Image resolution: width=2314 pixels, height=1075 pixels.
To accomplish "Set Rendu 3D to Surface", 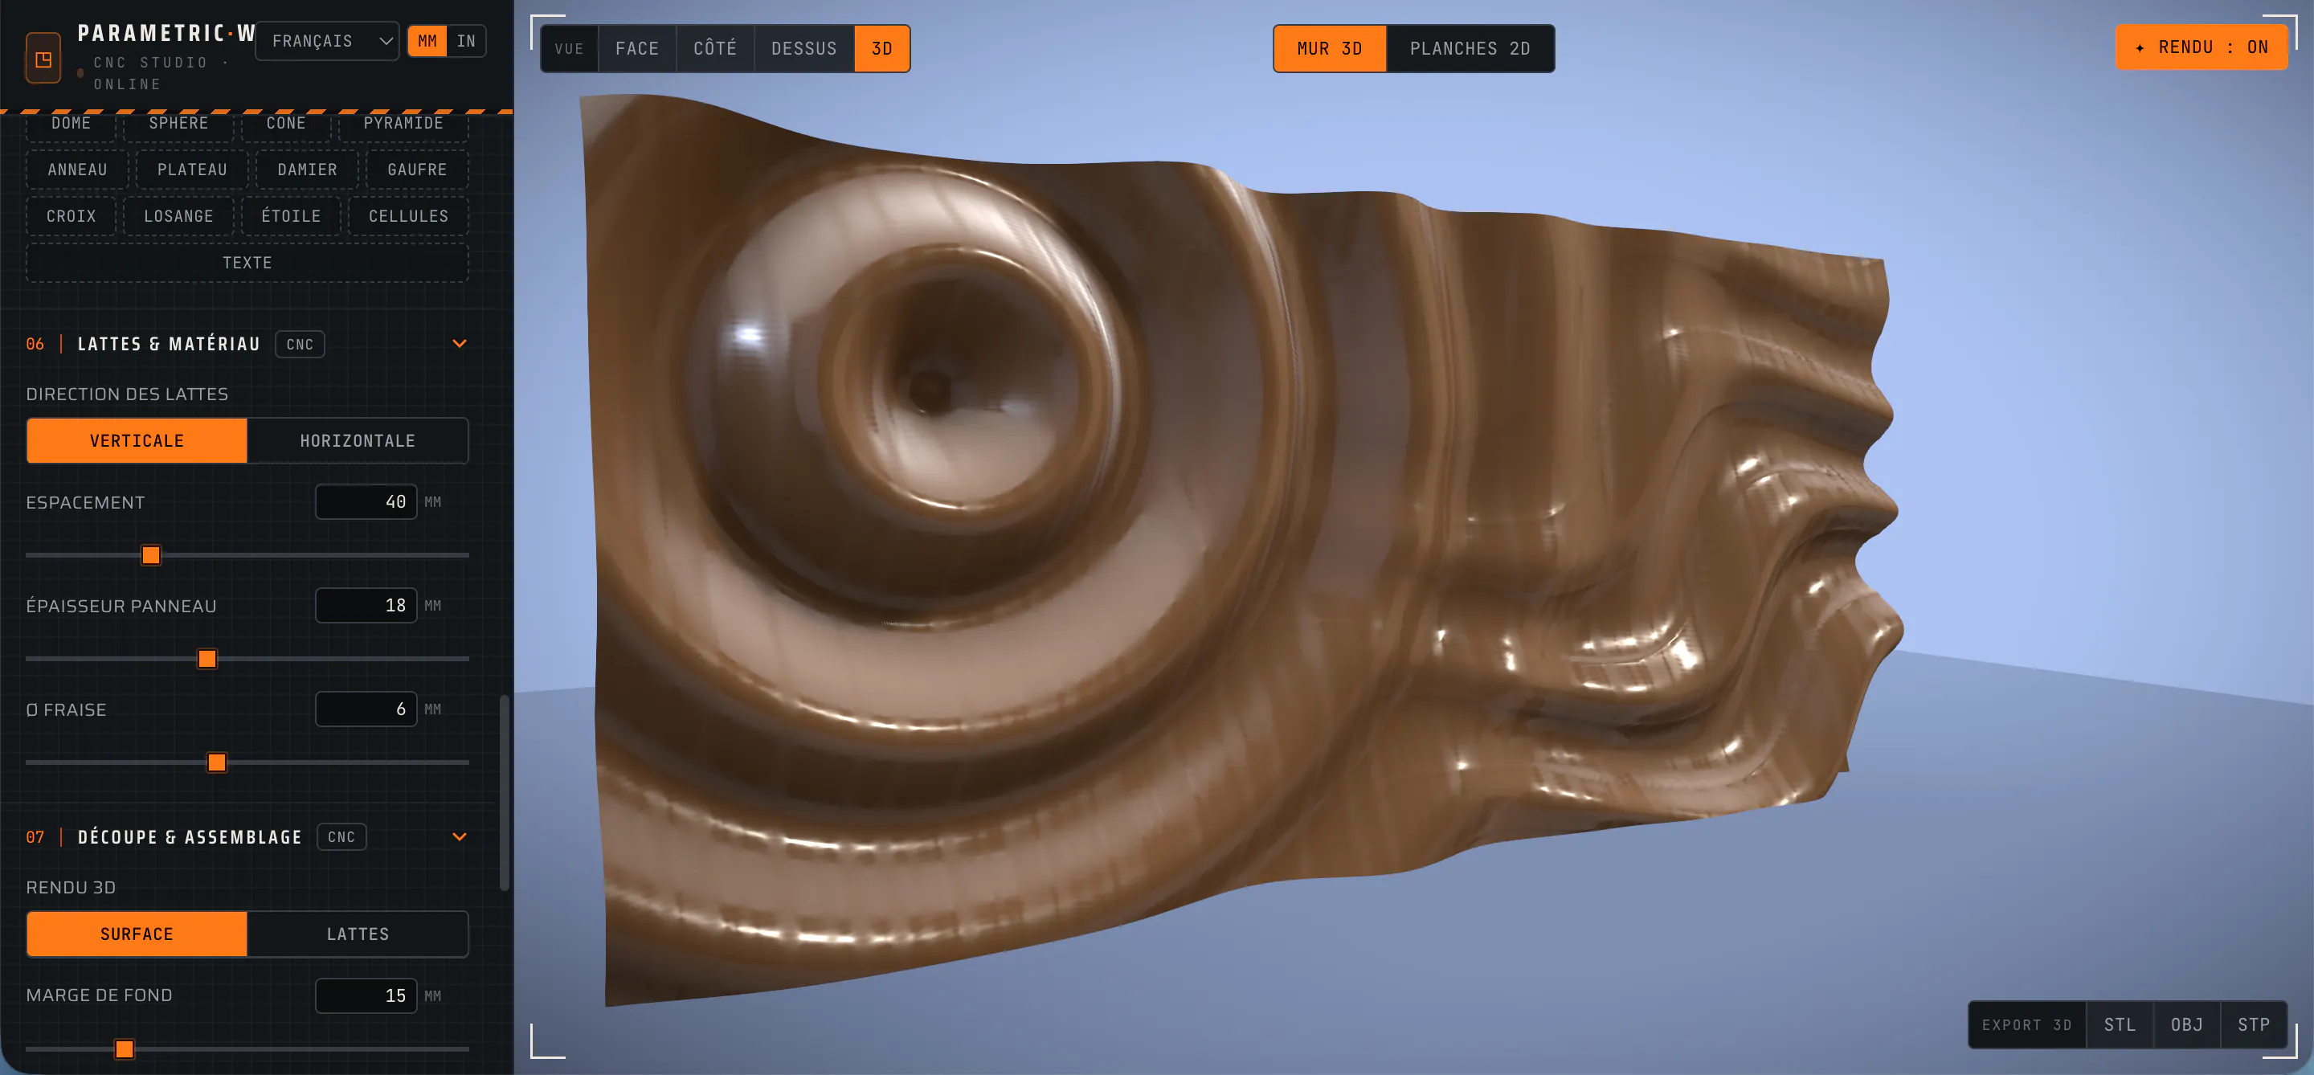I will 137,934.
